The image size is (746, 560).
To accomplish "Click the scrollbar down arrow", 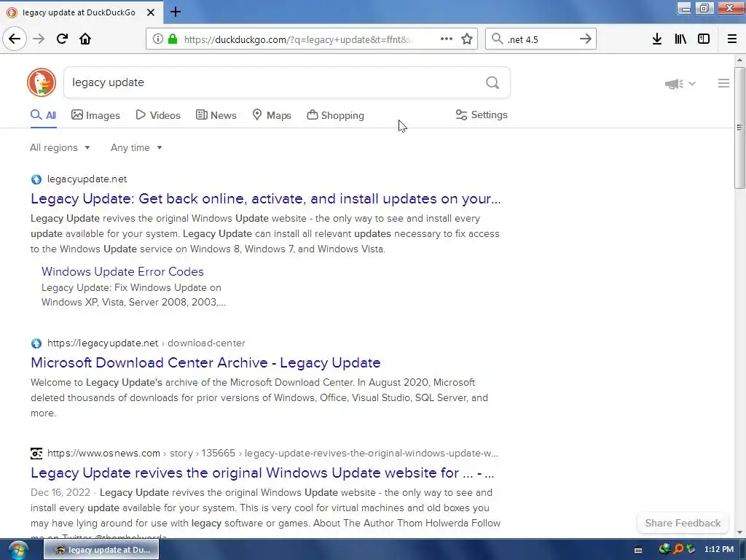I will click(x=739, y=532).
